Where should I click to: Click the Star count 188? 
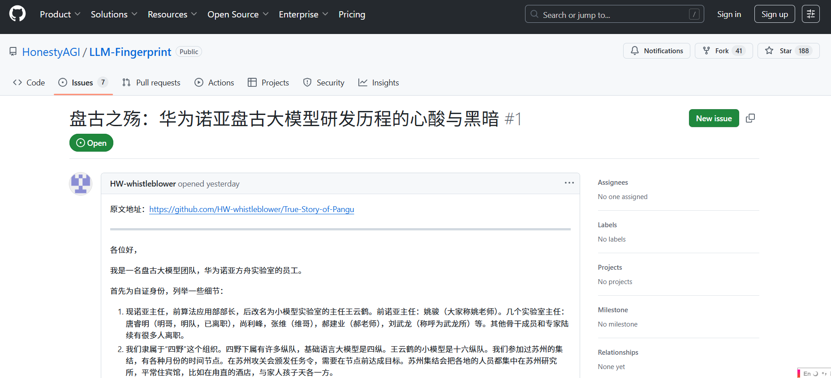[x=804, y=51]
